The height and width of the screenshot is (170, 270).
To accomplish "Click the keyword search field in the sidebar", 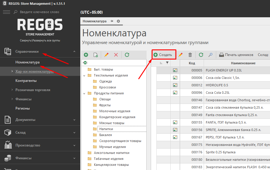I will [x=45, y=12].
